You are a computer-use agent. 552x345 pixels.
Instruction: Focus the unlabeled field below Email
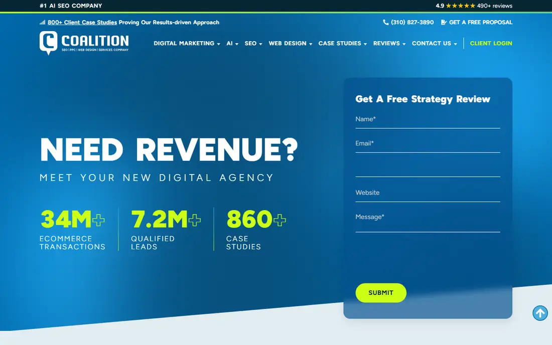pos(428,168)
